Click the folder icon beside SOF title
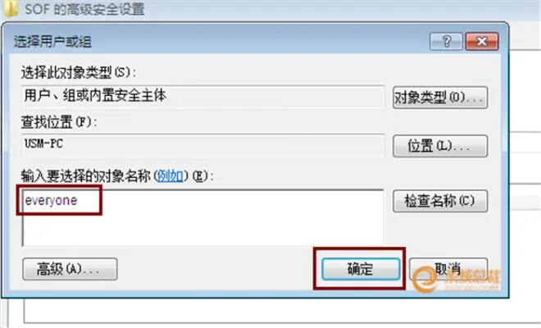This screenshot has width=541, height=328. pos(11,8)
